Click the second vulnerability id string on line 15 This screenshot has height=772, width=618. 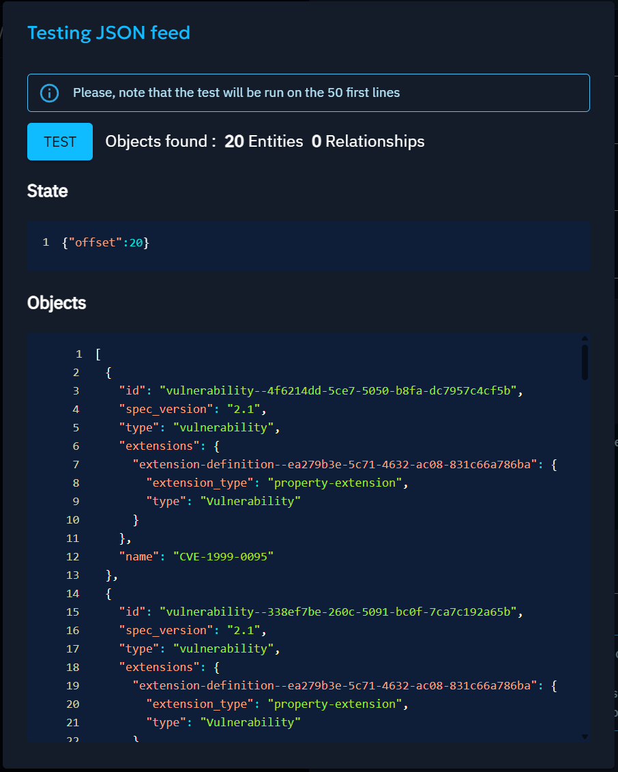pos(341,612)
